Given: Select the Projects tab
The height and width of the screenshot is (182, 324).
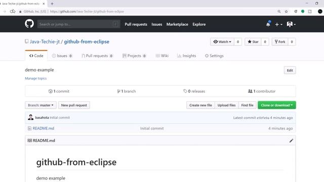Looking at the screenshot, I should [x=134, y=56].
